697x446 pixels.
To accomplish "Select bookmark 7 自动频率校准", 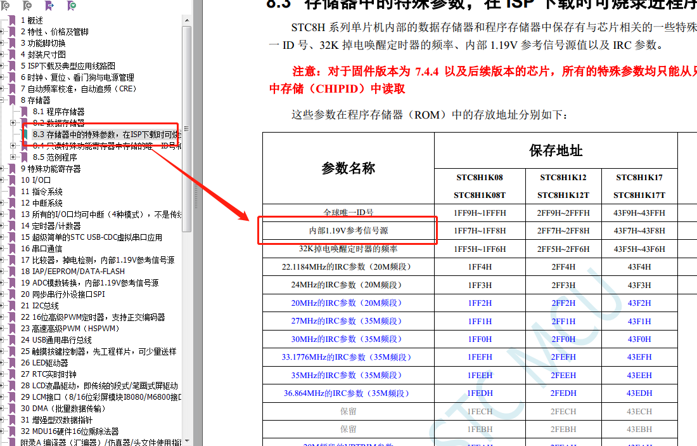I will tap(79, 89).
